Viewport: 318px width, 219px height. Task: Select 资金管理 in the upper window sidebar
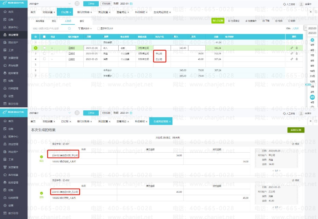[x=13, y=35]
